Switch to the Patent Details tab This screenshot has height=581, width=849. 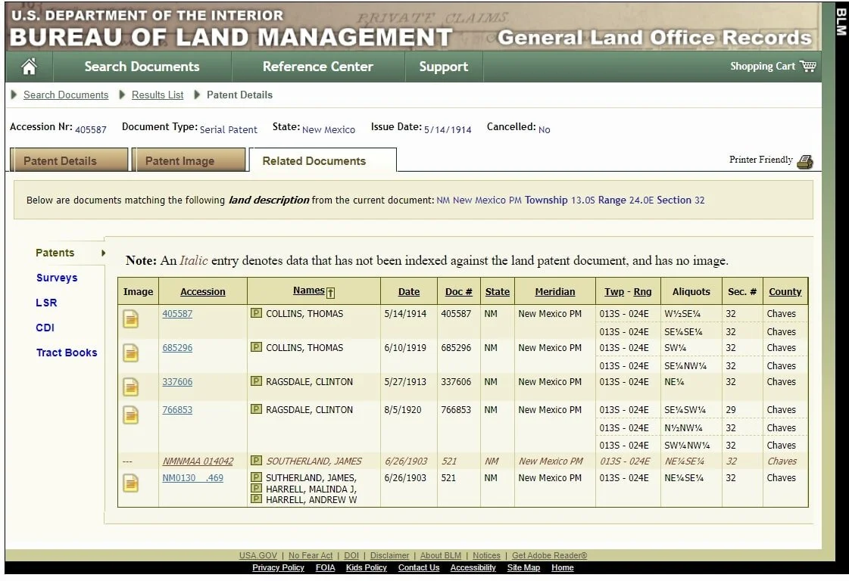coord(70,160)
